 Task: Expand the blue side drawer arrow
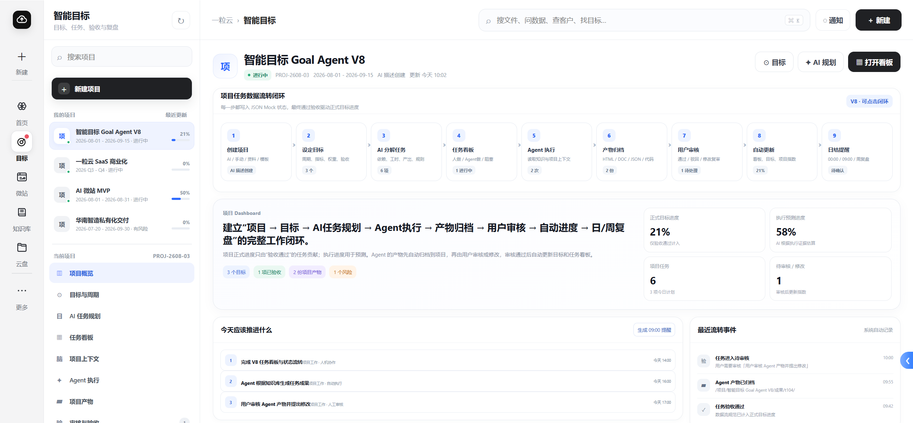907,361
